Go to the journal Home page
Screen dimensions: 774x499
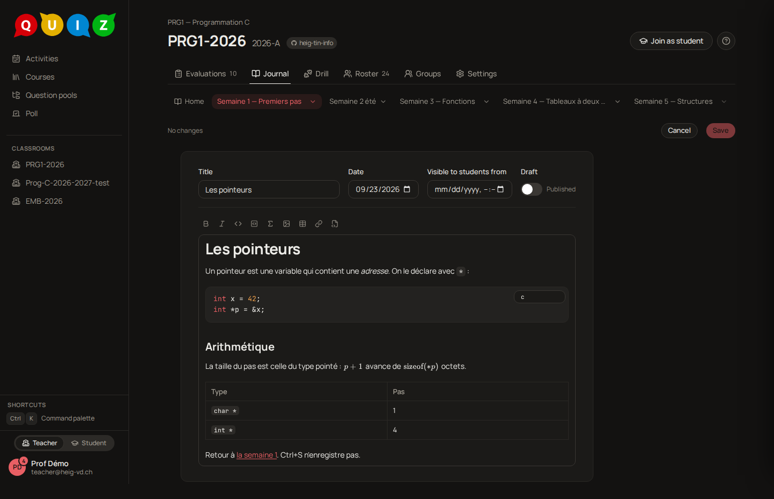pos(189,102)
